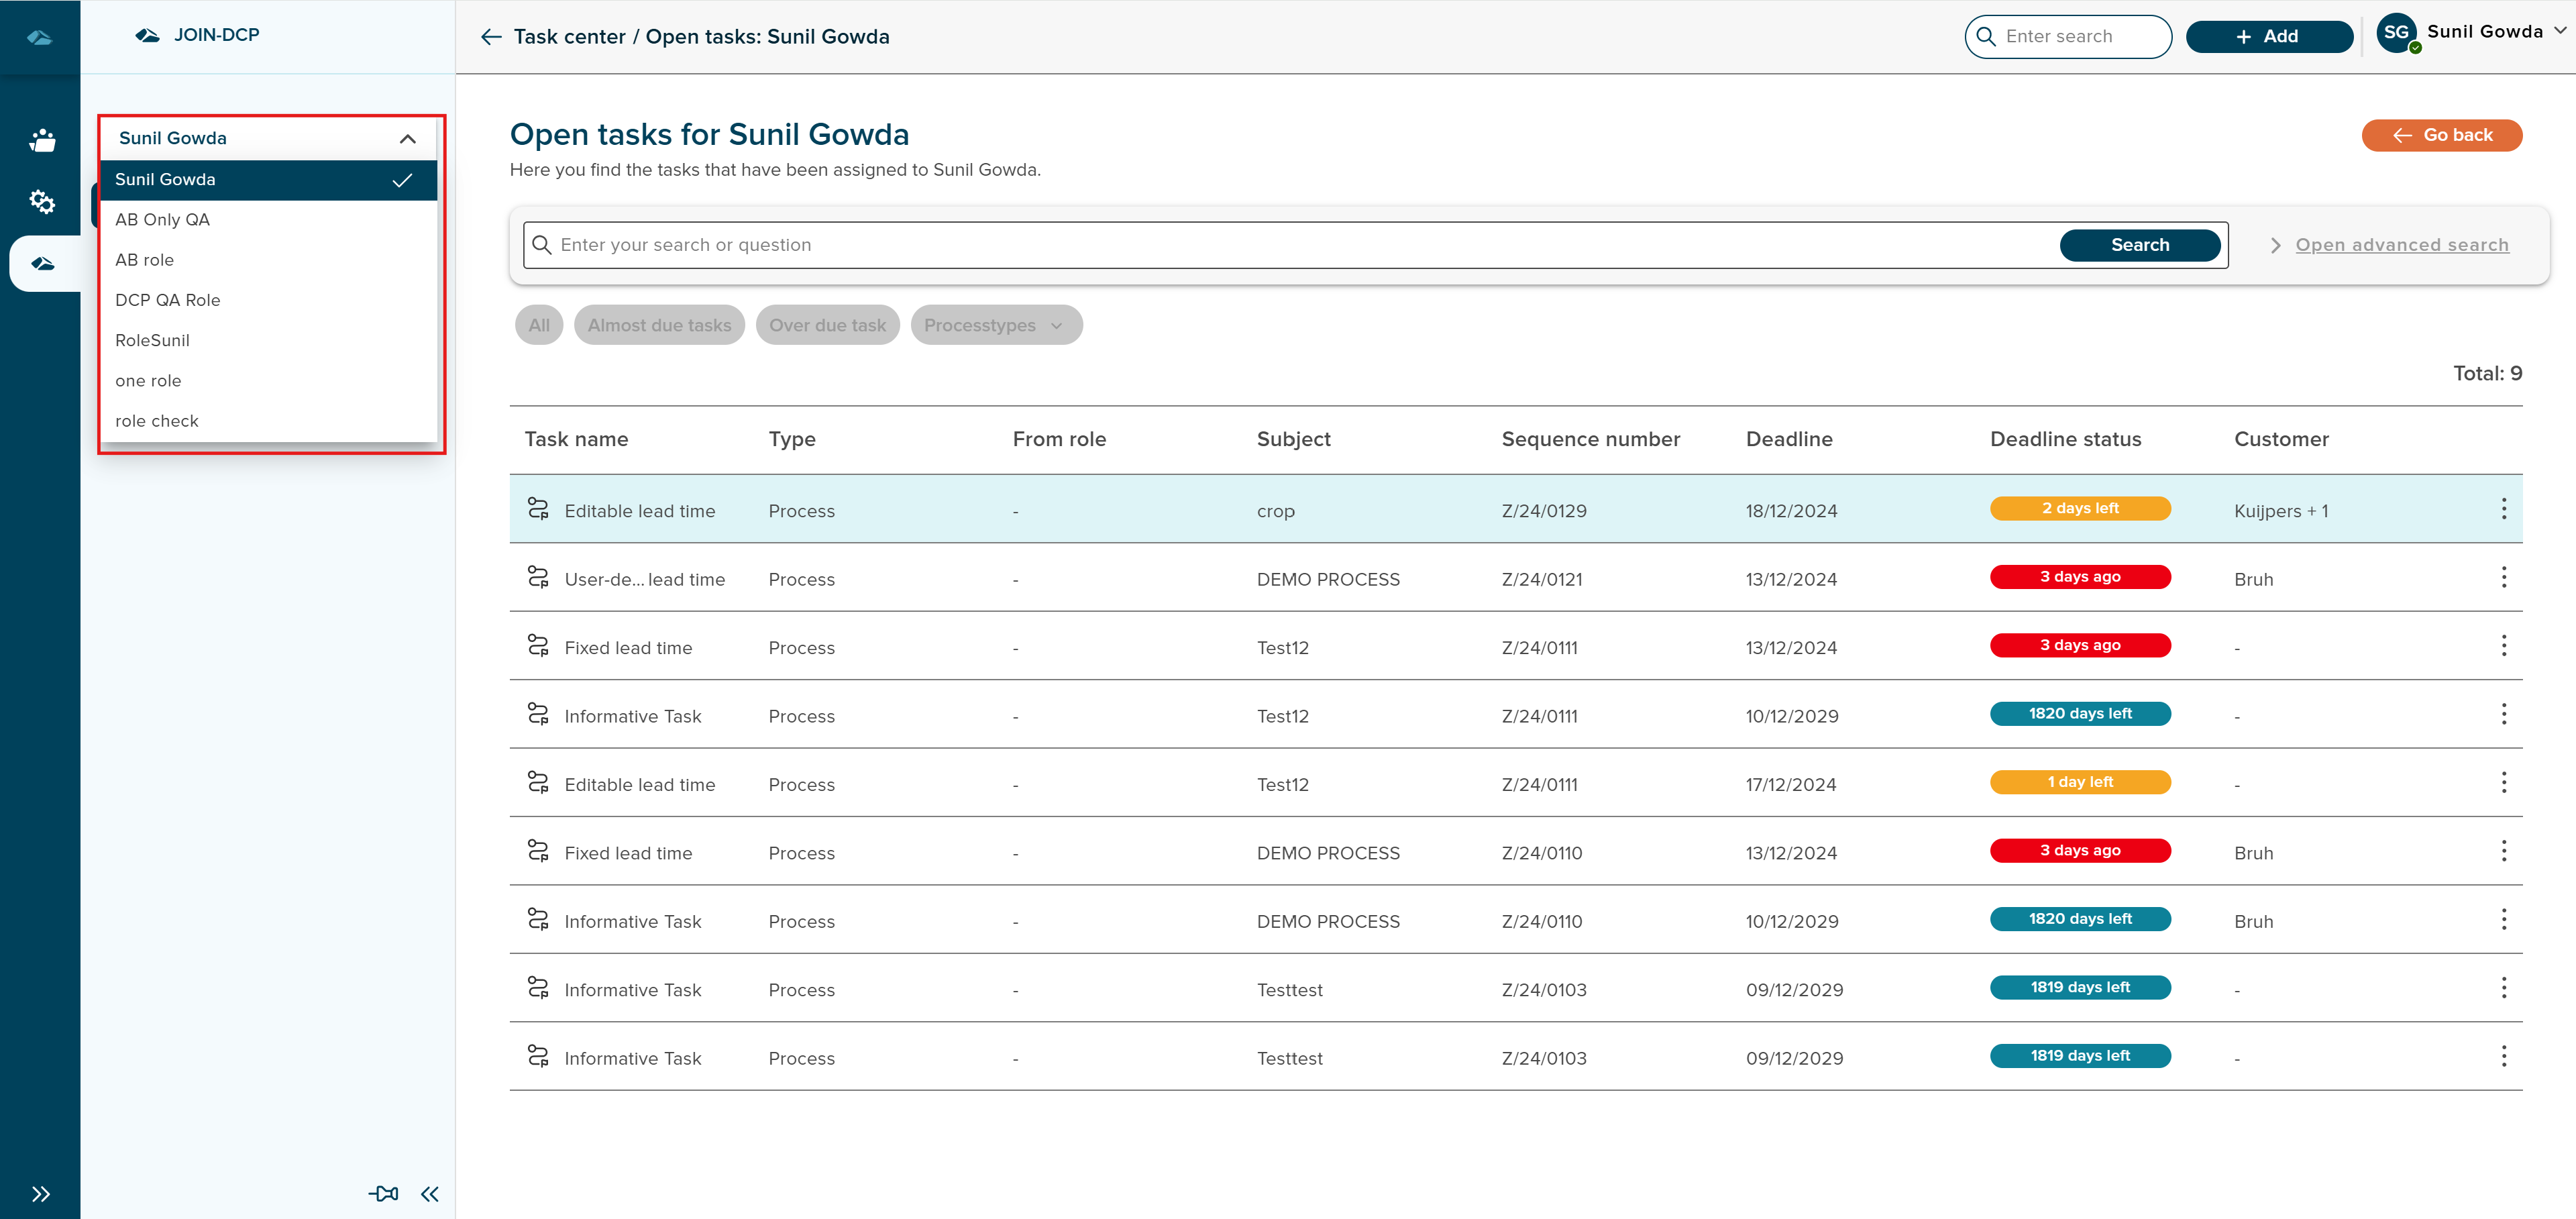Collapse side panel with double-chevron icon

click(x=430, y=1193)
